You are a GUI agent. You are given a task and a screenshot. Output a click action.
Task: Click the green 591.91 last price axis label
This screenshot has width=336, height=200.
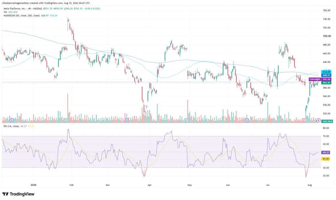[326, 83]
